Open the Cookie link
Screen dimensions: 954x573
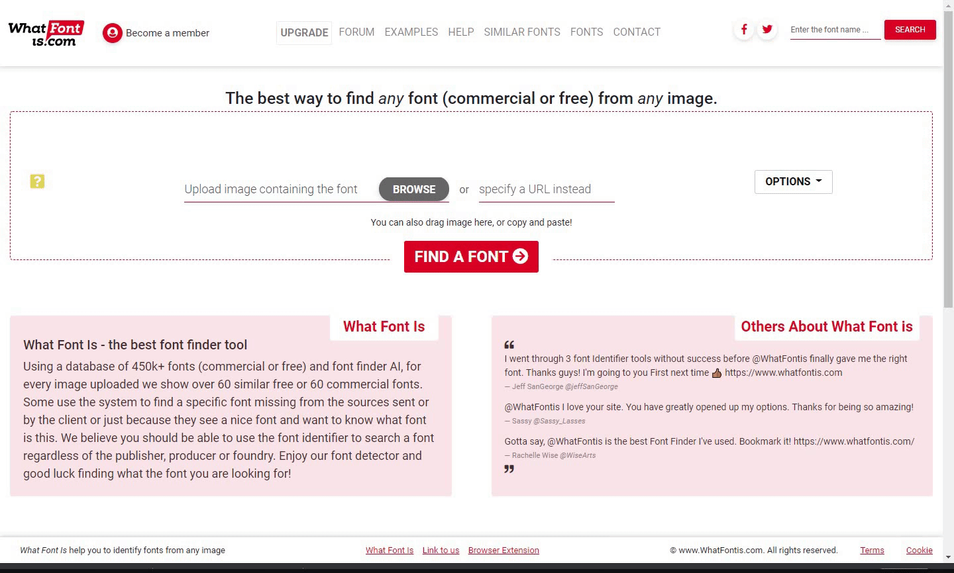click(919, 551)
